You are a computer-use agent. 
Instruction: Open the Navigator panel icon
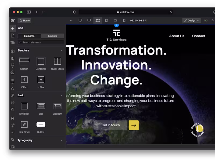[13, 43]
